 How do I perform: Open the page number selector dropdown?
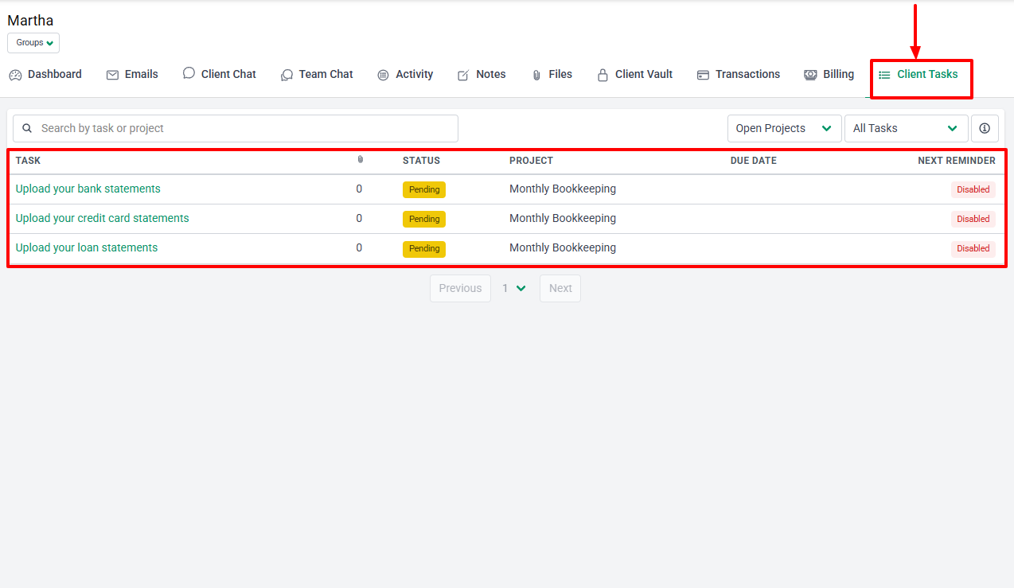pyautogui.click(x=513, y=288)
